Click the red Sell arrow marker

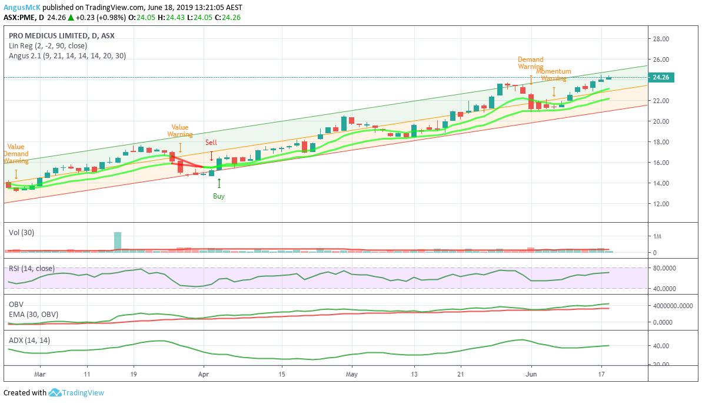click(x=211, y=156)
